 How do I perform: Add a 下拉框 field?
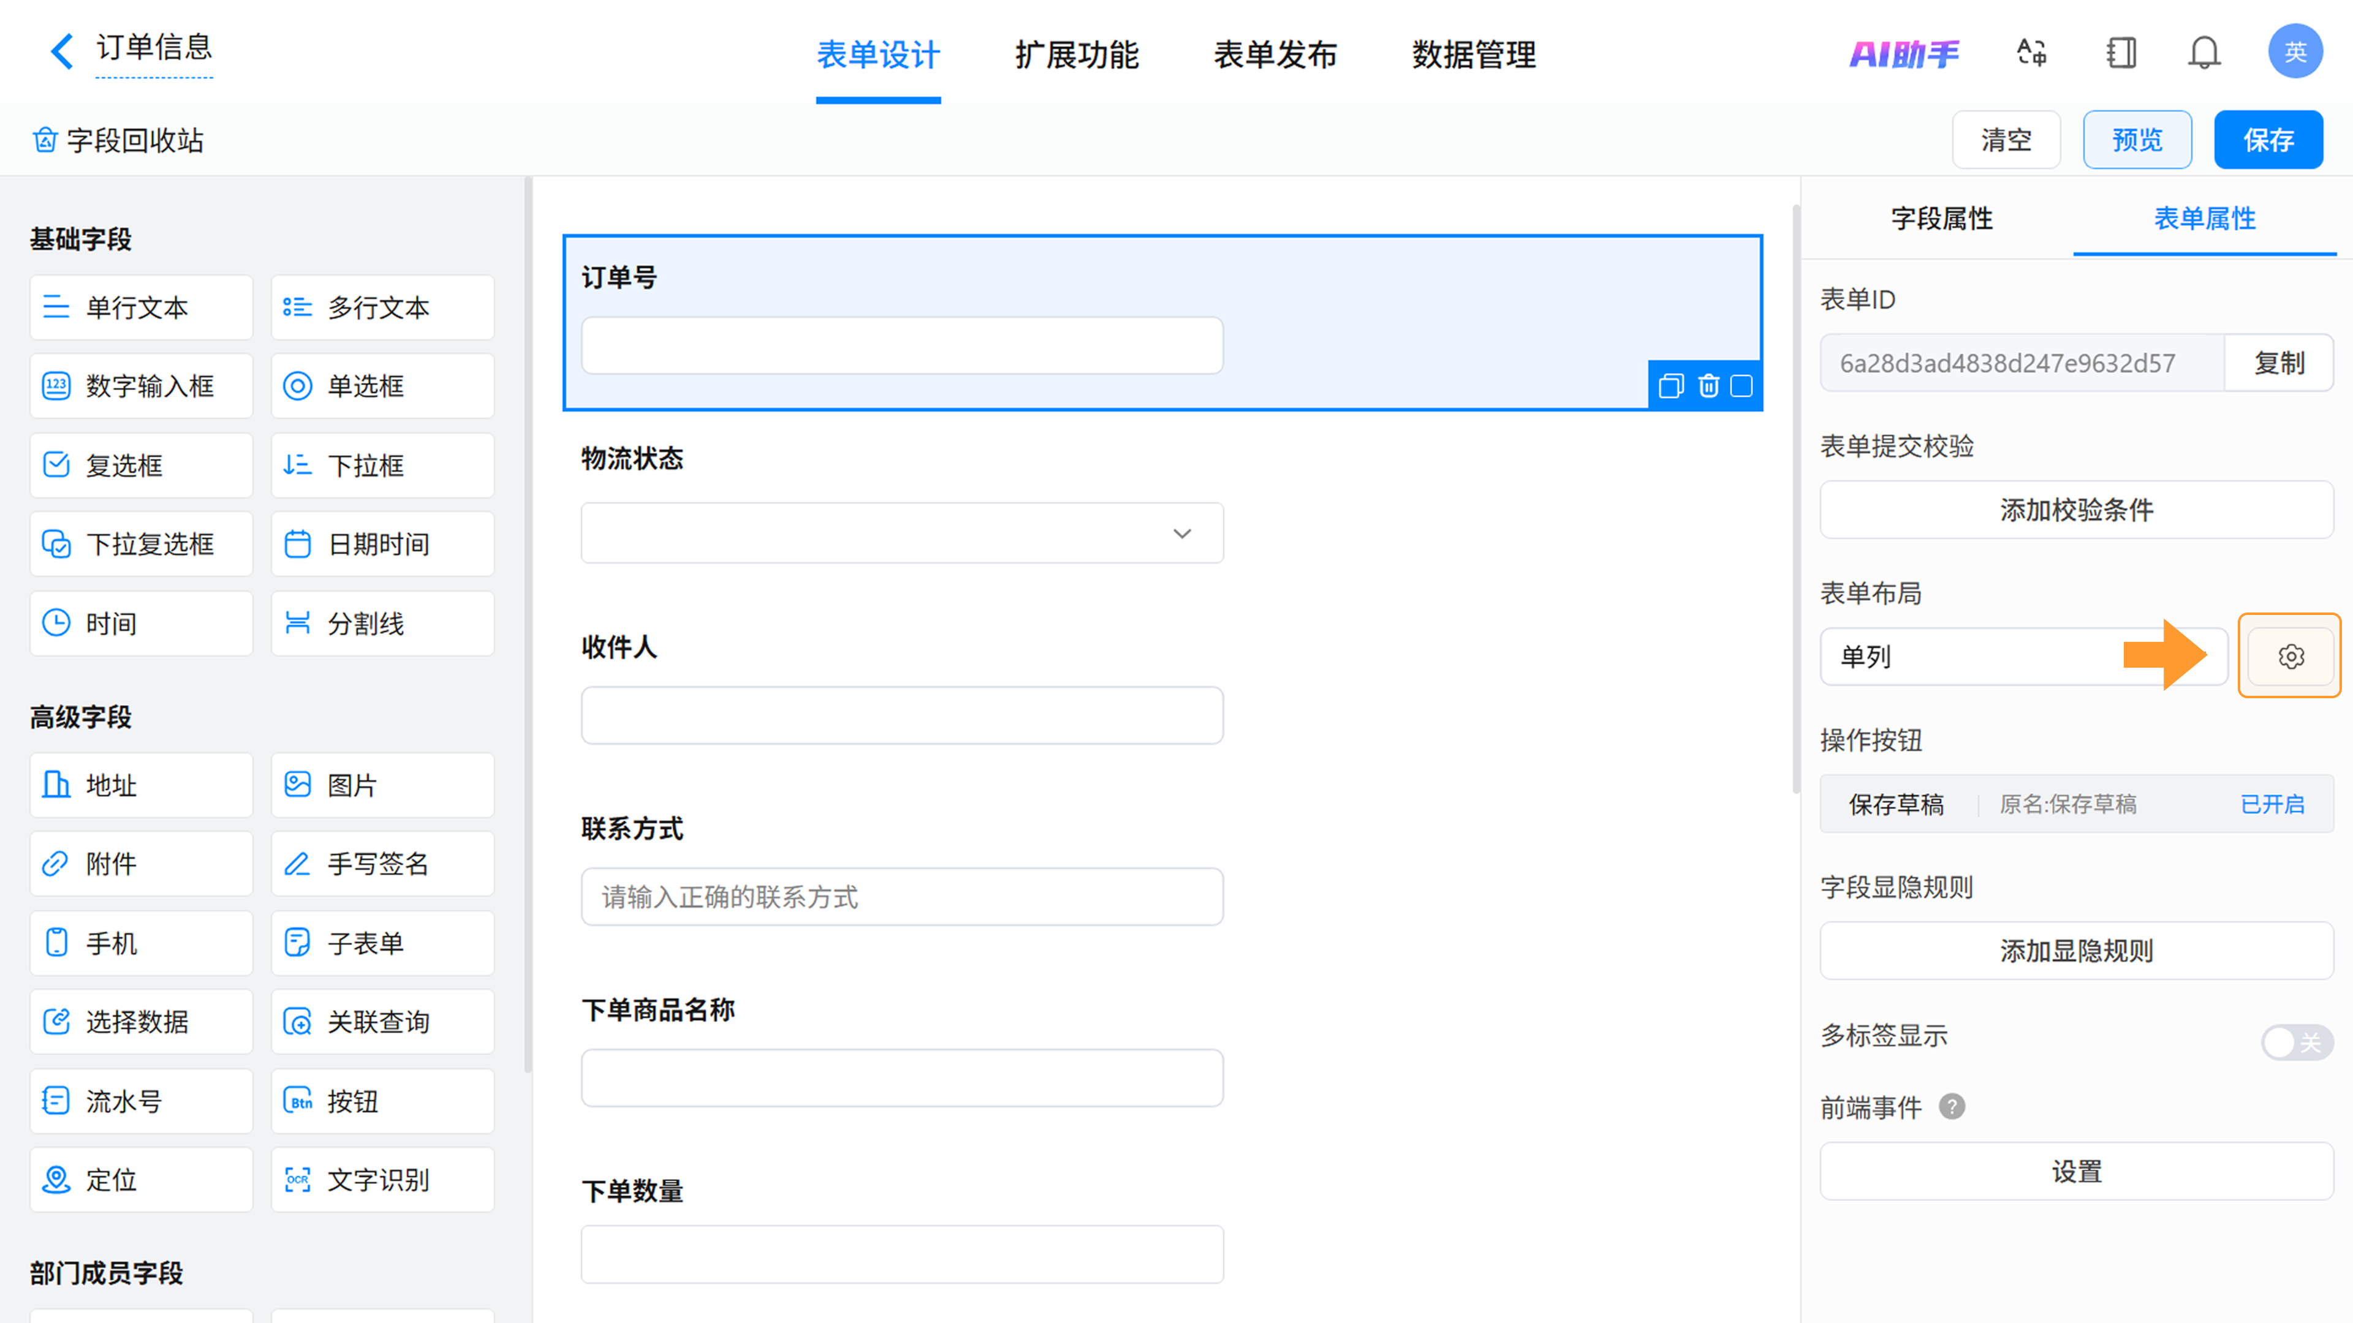coord(383,466)
